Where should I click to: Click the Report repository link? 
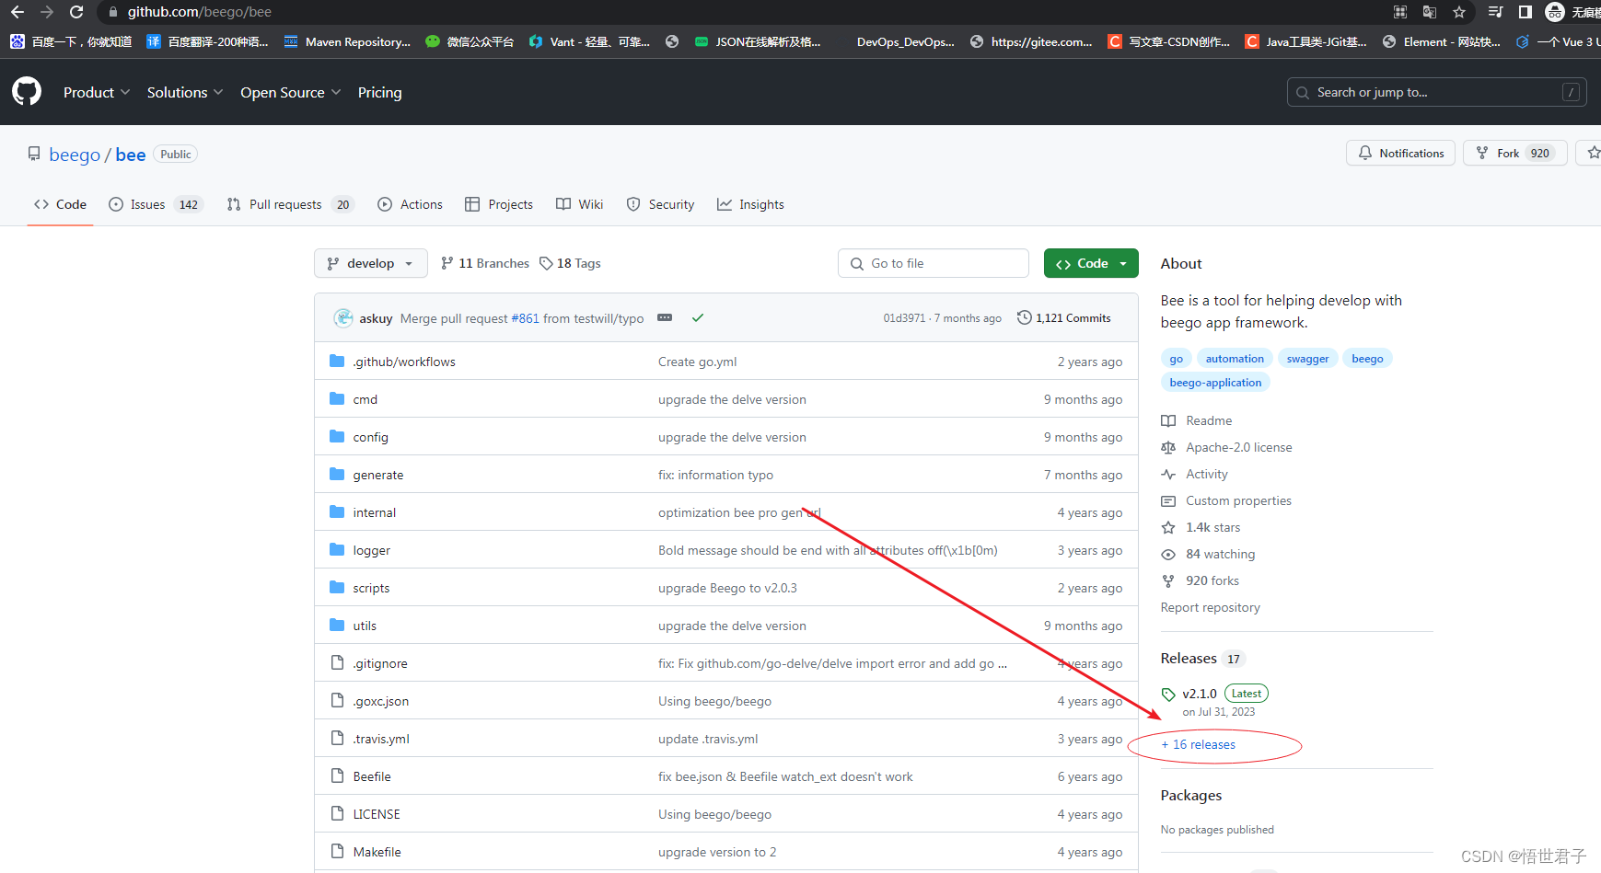[1211, 607]
